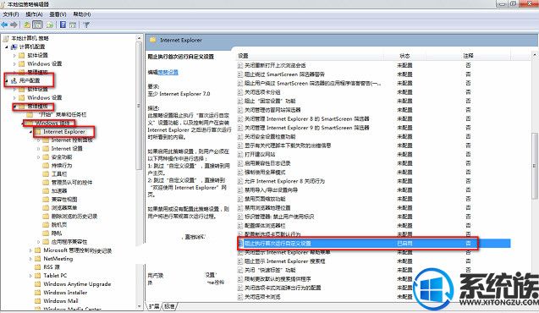539x313 pixels.
Task: Open the 查看(V) menu
Action: [x=58, y=14]
